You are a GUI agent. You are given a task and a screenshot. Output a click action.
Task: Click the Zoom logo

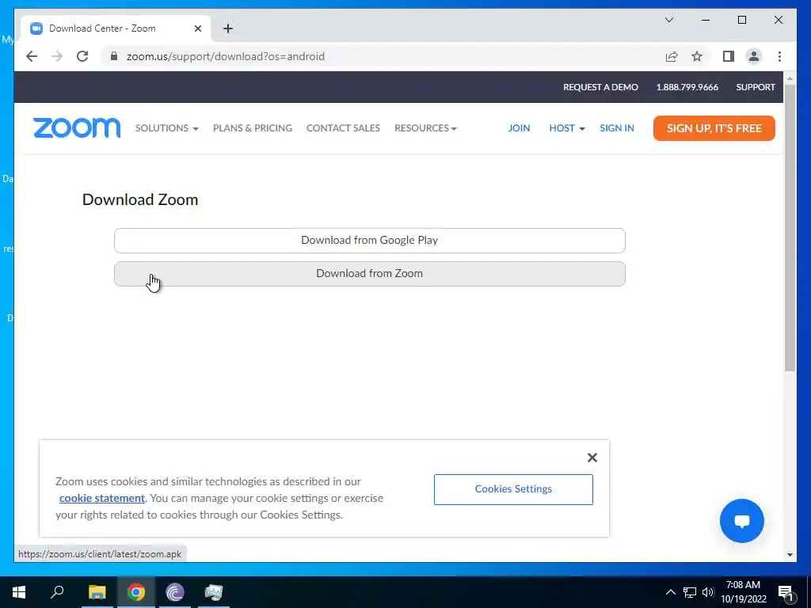click(77, 127)
